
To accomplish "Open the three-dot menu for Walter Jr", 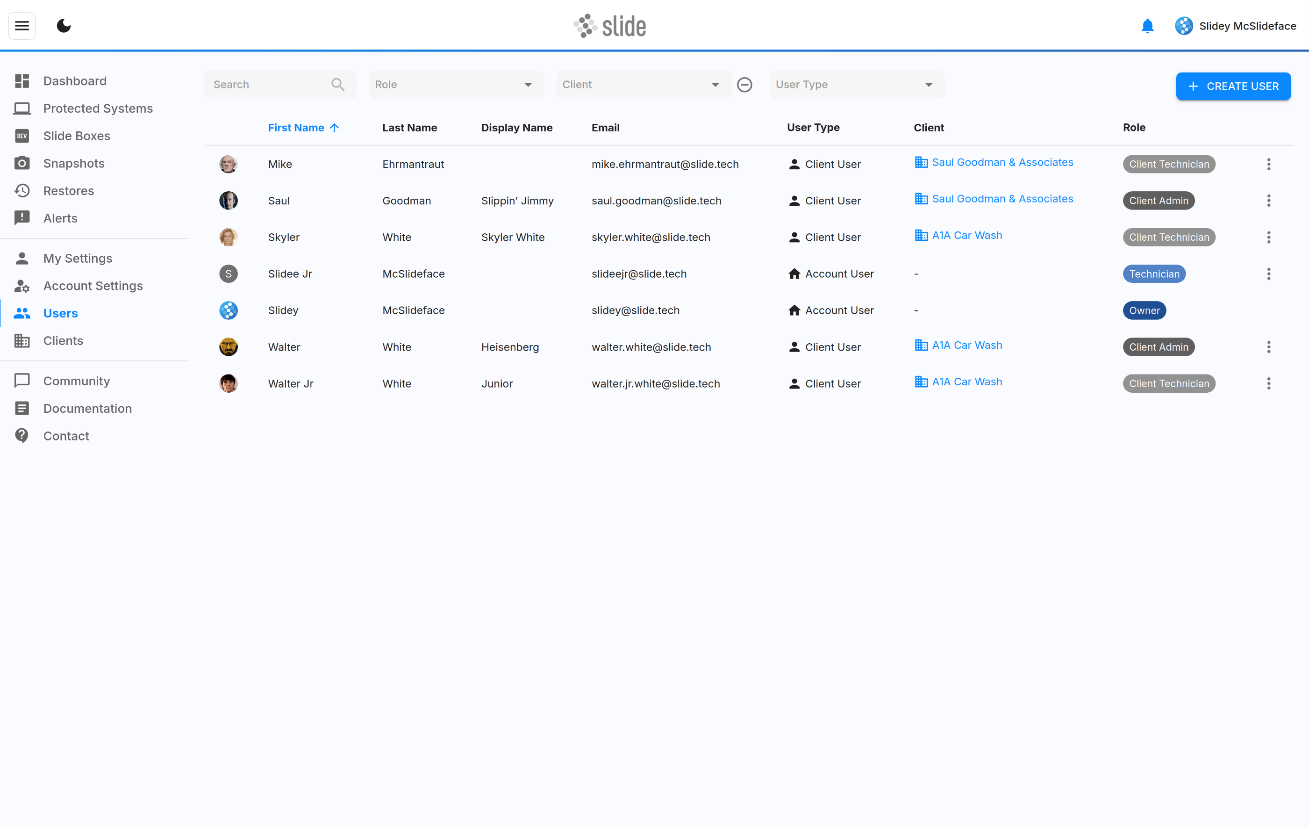I will click(x=1268, y=384).
